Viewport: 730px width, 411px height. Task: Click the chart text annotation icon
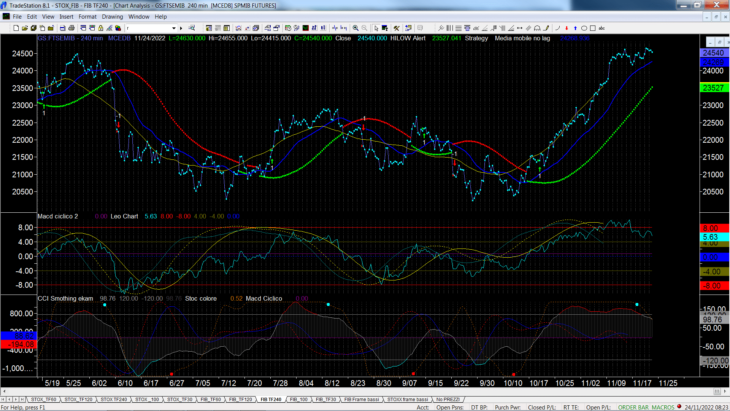(385, 28)
